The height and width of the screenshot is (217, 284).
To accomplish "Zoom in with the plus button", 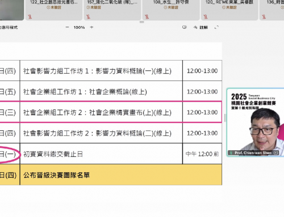I will (x=91, y=27).
